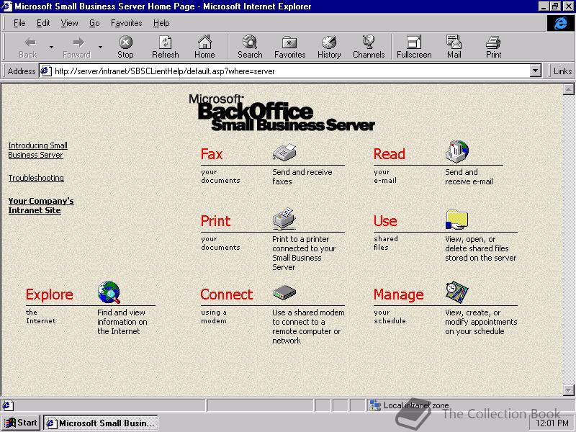576x432 pixels.
Task: Refresh the current page
Action: [166, 47]
